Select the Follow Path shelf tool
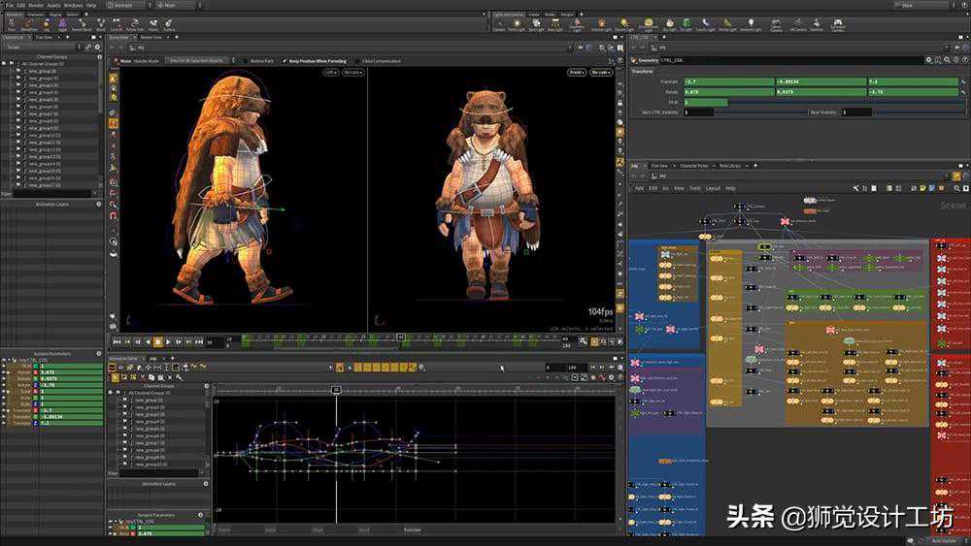Screen dimensions: 971x546 134,24
